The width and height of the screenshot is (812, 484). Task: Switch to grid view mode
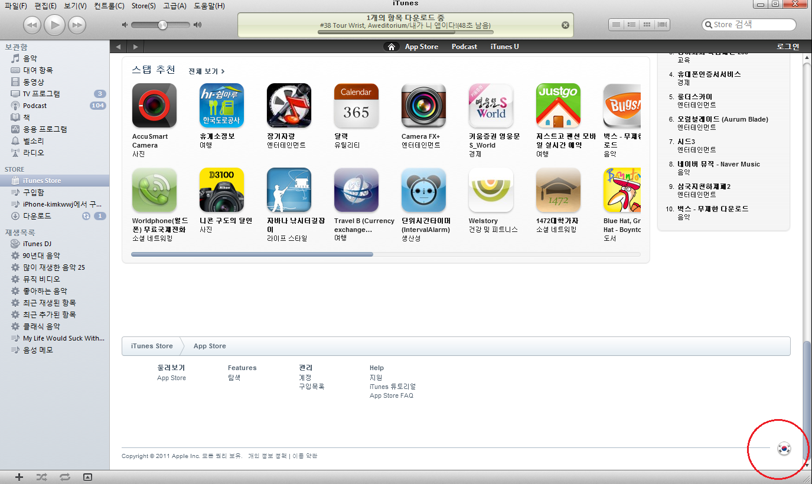[647, 25]
